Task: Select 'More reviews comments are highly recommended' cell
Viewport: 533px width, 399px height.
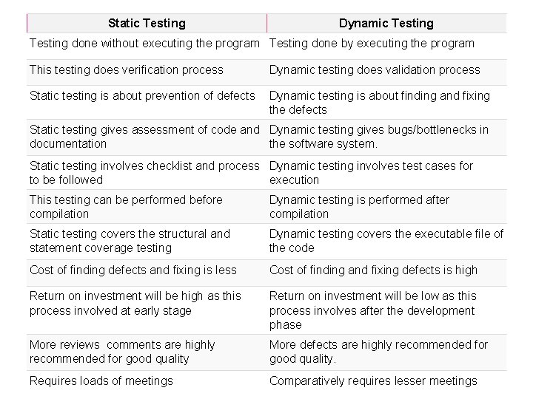Action: 147,352
